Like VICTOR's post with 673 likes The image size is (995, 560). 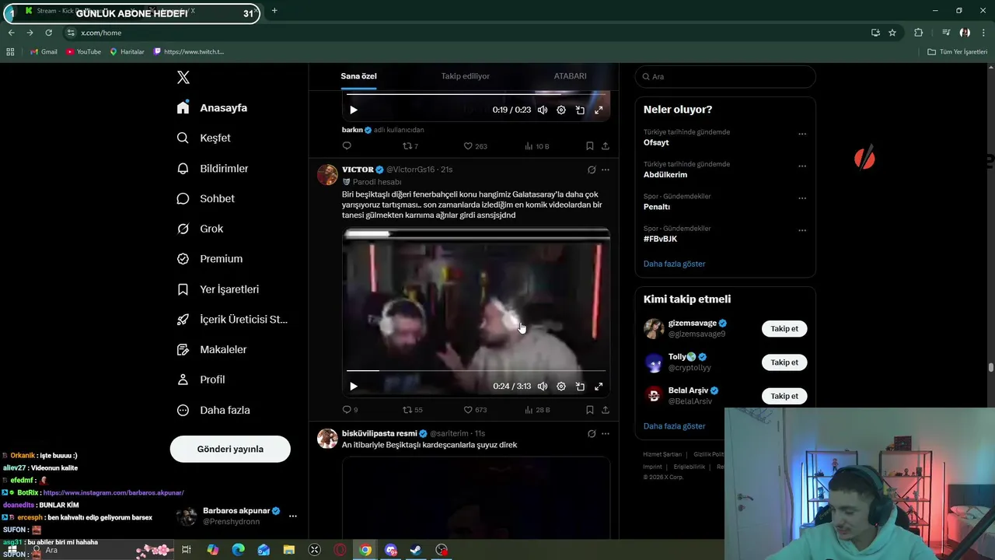[x=475, y=410]
